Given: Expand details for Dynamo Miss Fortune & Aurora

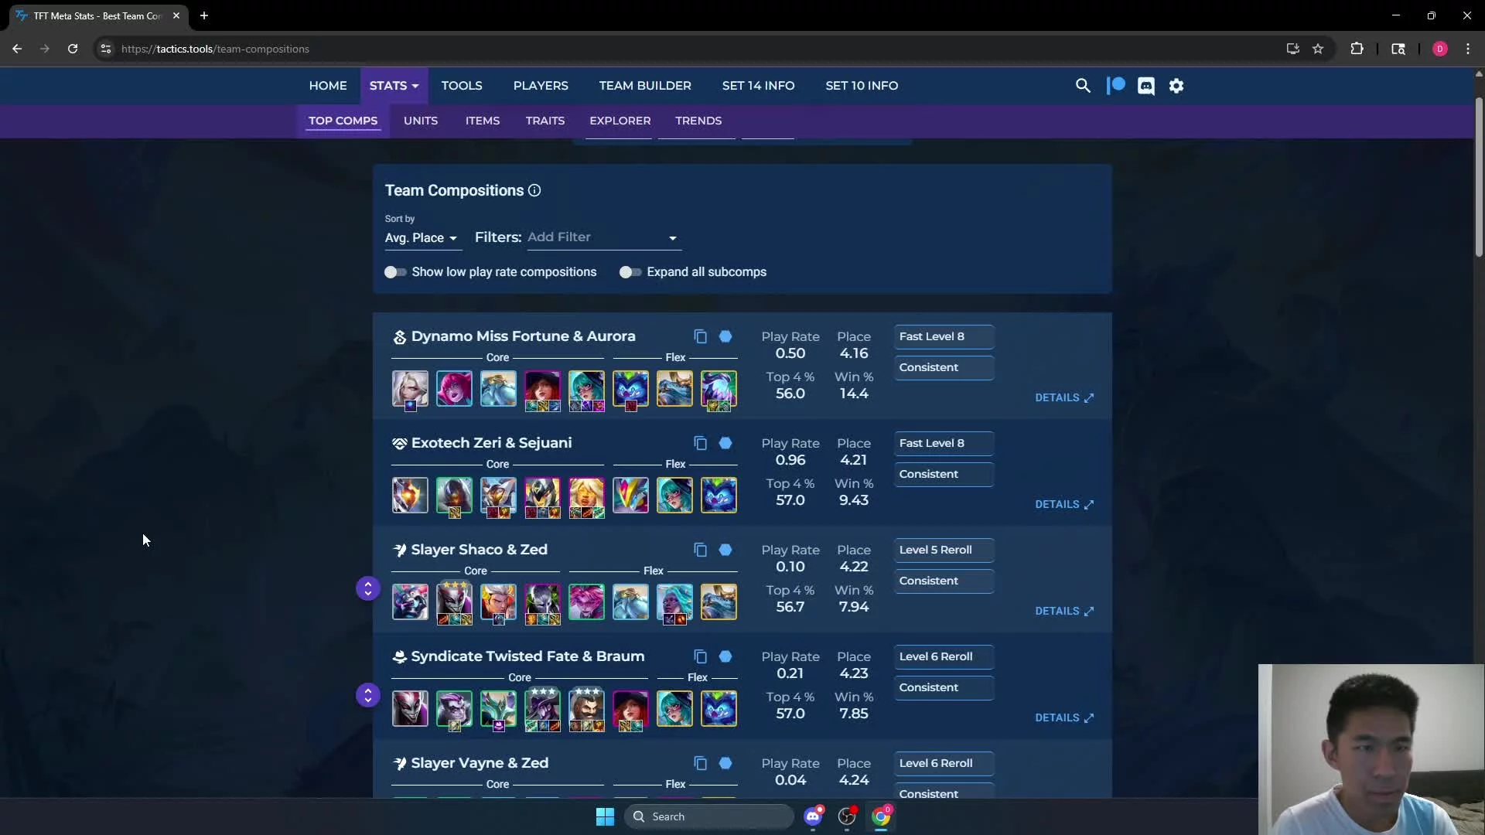Looking at the screenshot, I should [x=1064, y=397].
